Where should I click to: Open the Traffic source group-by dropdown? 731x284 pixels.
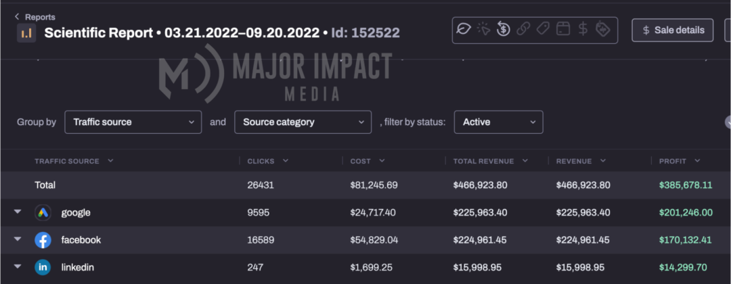coord(133,122)
